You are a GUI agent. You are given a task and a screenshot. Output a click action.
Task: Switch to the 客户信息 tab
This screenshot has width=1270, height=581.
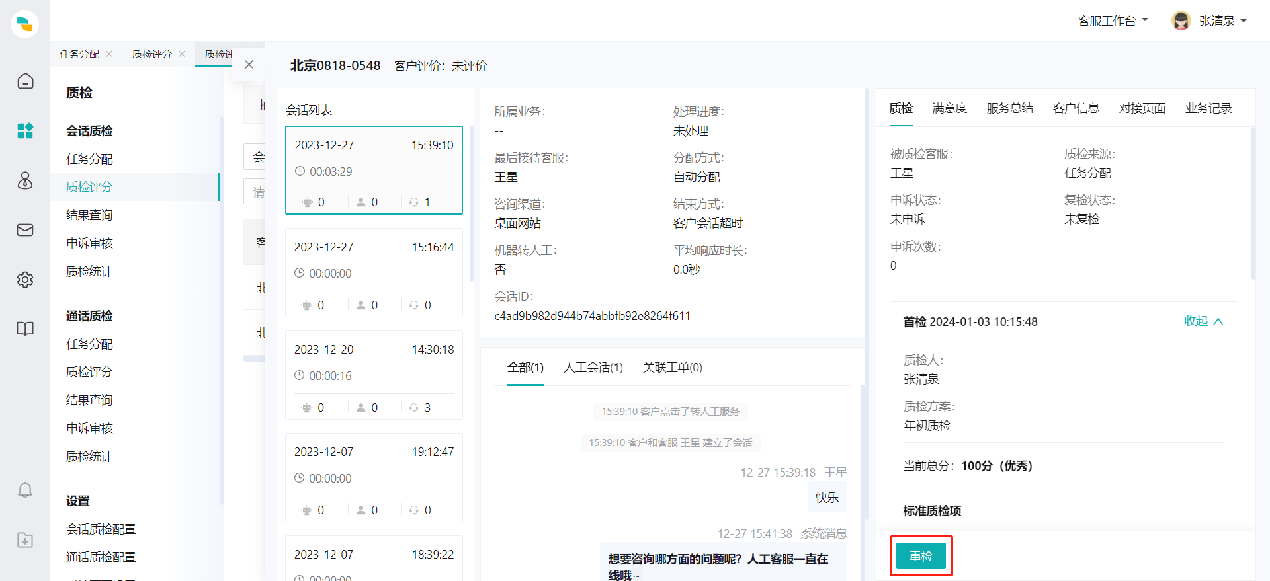[x=1076, y=108]
